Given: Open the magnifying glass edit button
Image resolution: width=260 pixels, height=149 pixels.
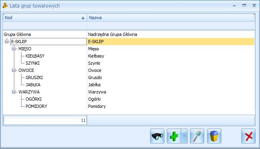Looking at the screenshot, I should 197,136.
